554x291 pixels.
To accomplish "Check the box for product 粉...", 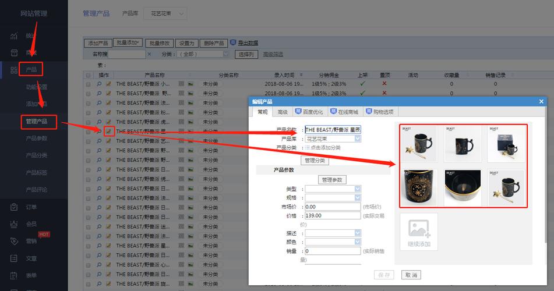I will tap(88, 113).
